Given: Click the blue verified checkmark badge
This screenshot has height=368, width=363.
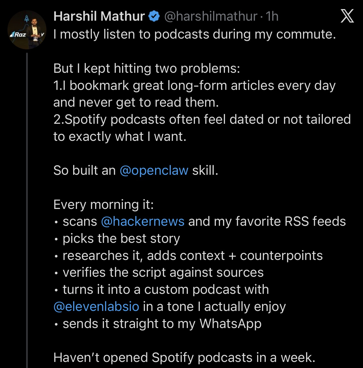Looking at the screenshot, I should point(154,16).
